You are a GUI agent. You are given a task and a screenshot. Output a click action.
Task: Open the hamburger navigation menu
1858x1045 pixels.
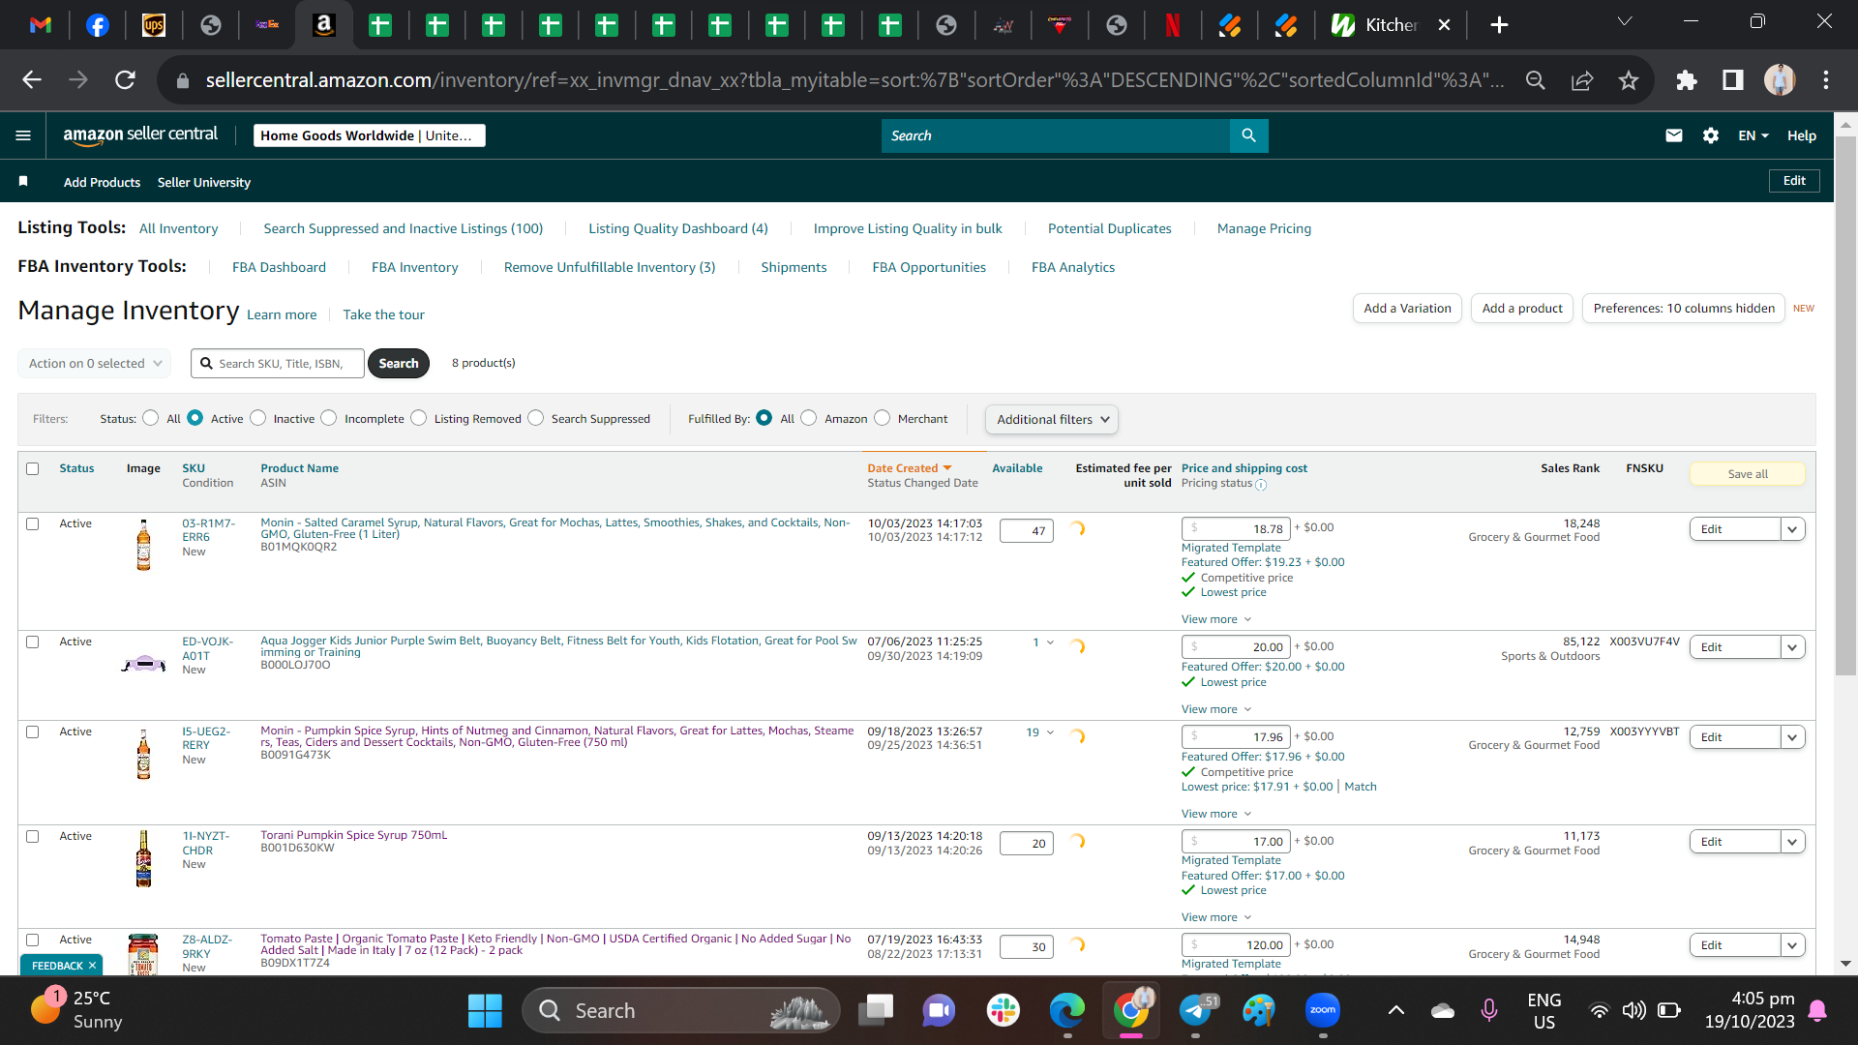click(23, 135)
